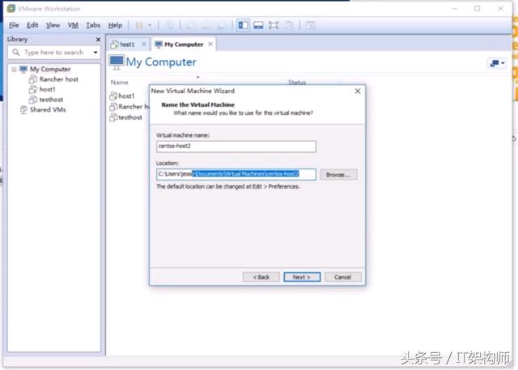Click the manage snapshots toolbar icon
The image size is (518, 370).
pos(222,25)
